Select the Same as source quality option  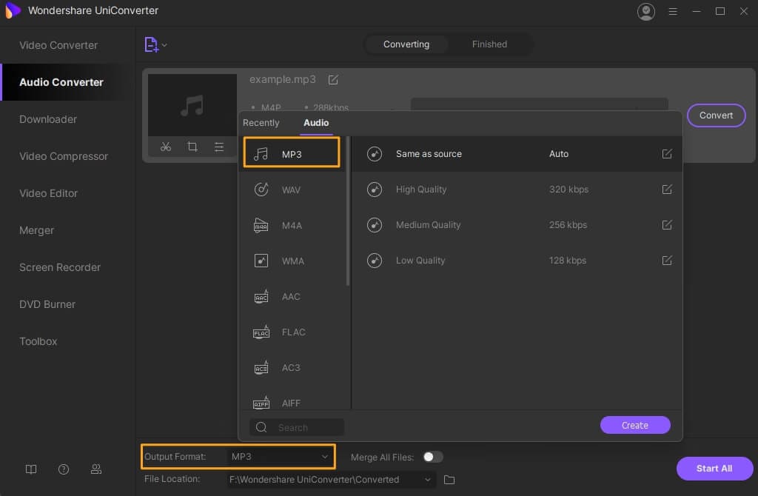[x=517, y=154]
